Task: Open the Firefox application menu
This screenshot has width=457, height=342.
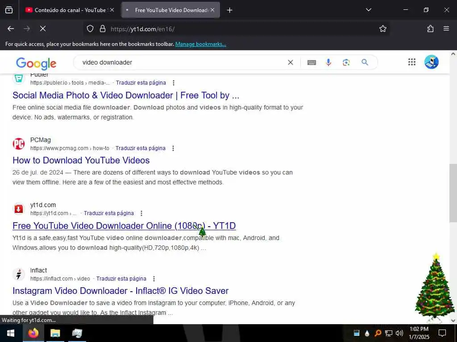Action: point(446,29)
